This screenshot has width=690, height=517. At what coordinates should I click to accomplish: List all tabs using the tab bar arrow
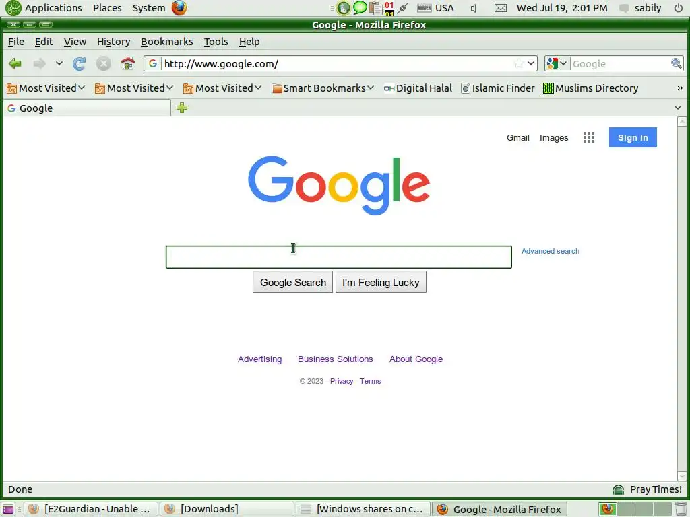point(678,108)
